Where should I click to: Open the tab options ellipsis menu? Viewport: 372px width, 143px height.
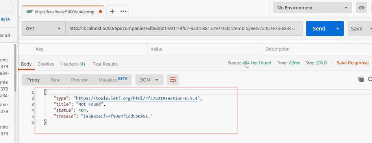[x=123, y=11]
